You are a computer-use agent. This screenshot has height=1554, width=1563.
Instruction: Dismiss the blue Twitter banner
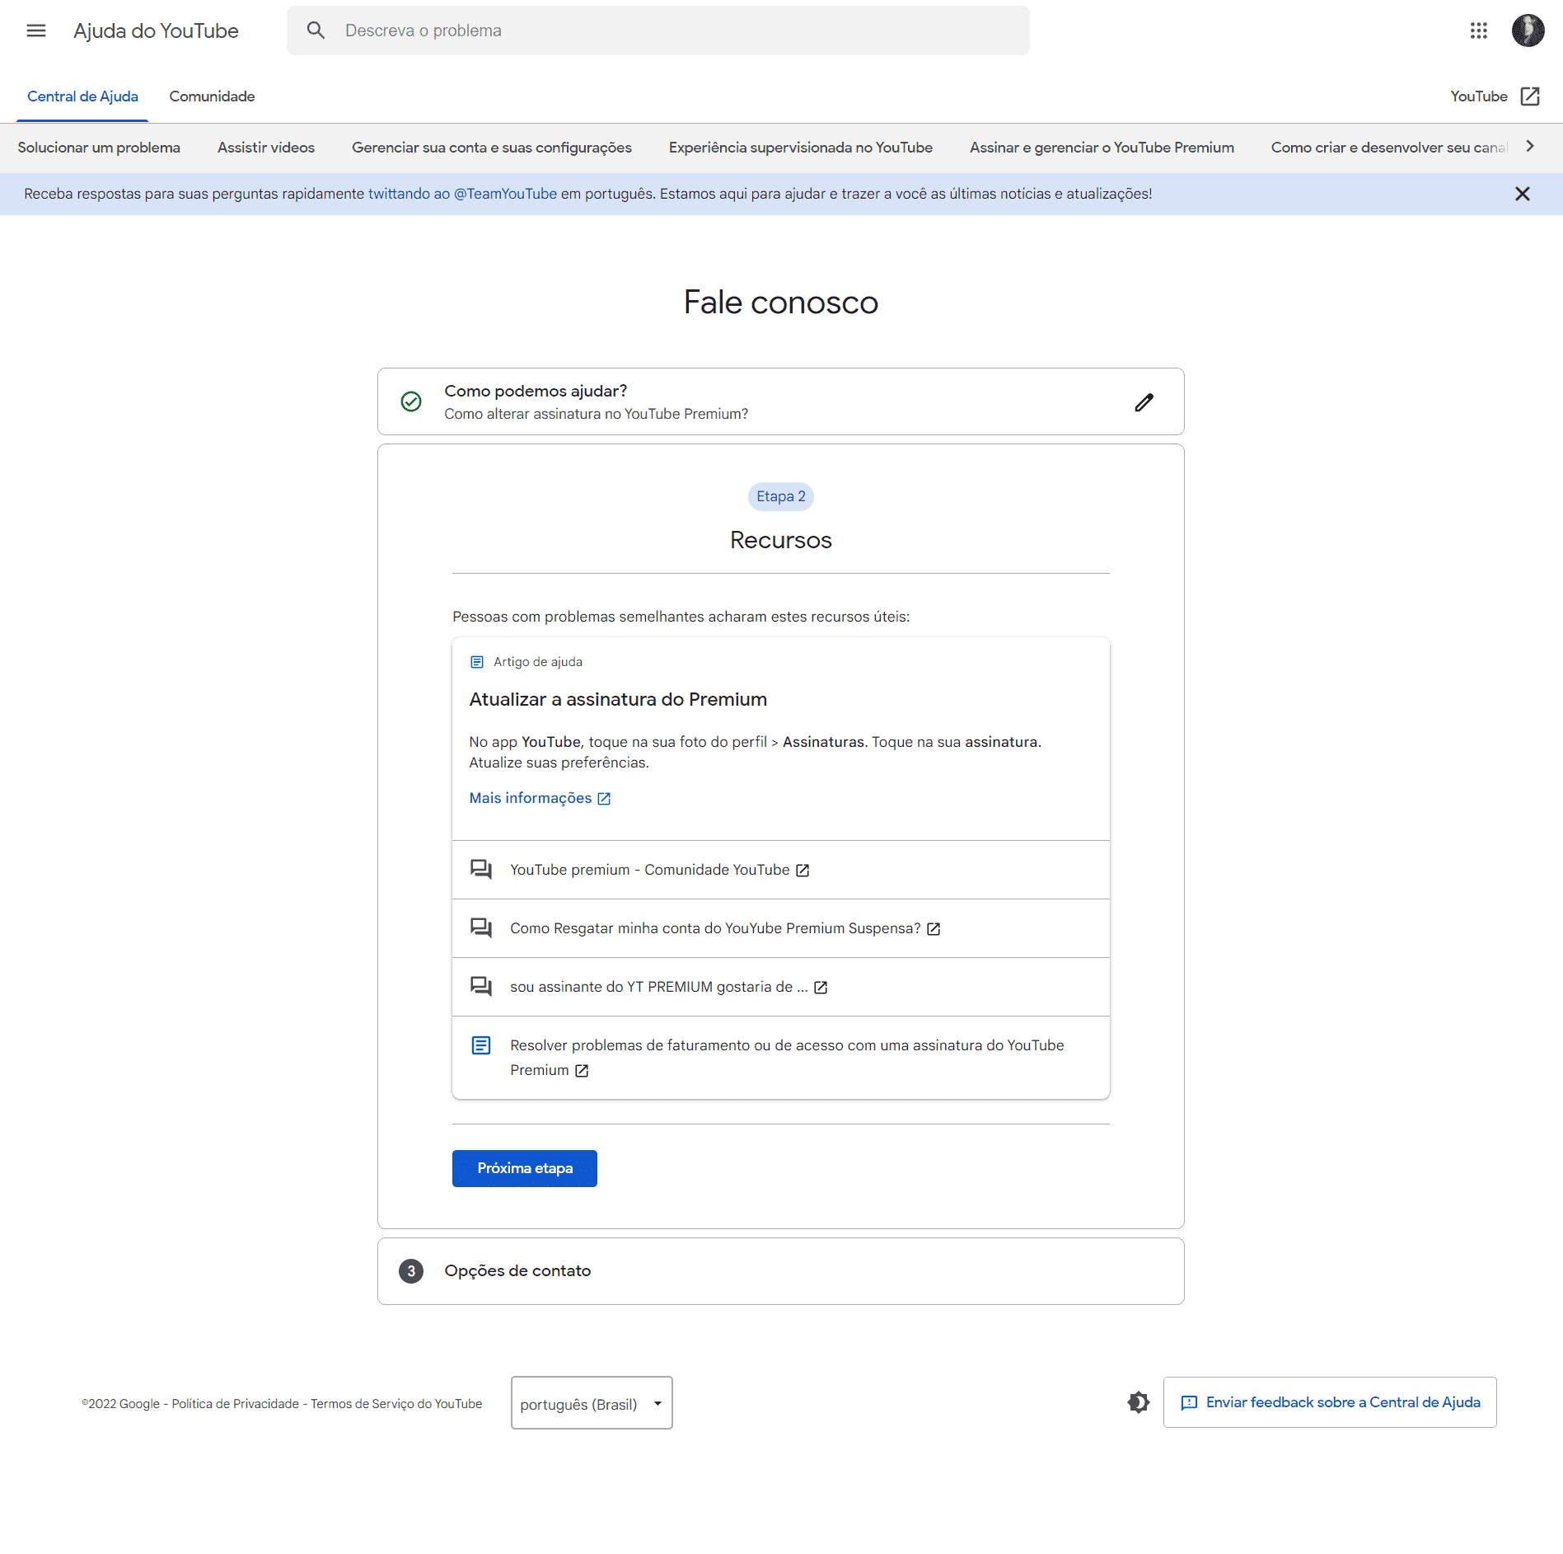1522,194
